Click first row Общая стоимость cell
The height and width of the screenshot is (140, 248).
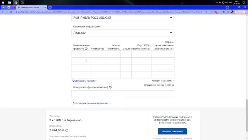click(x=113, y=54)
